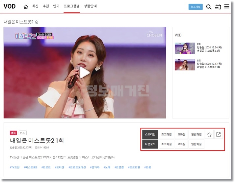Select 초고화질 in the streaming row

(x=166, y=134)
